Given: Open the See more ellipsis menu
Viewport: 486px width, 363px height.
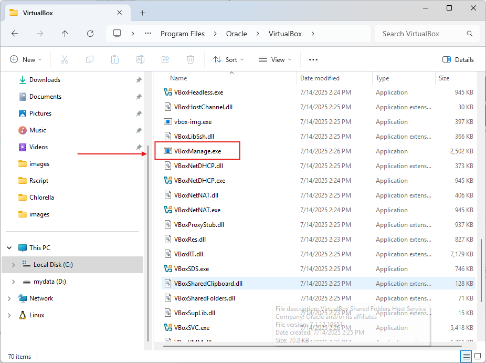Looking at the screenshot, I should click(x=313, y=60).
